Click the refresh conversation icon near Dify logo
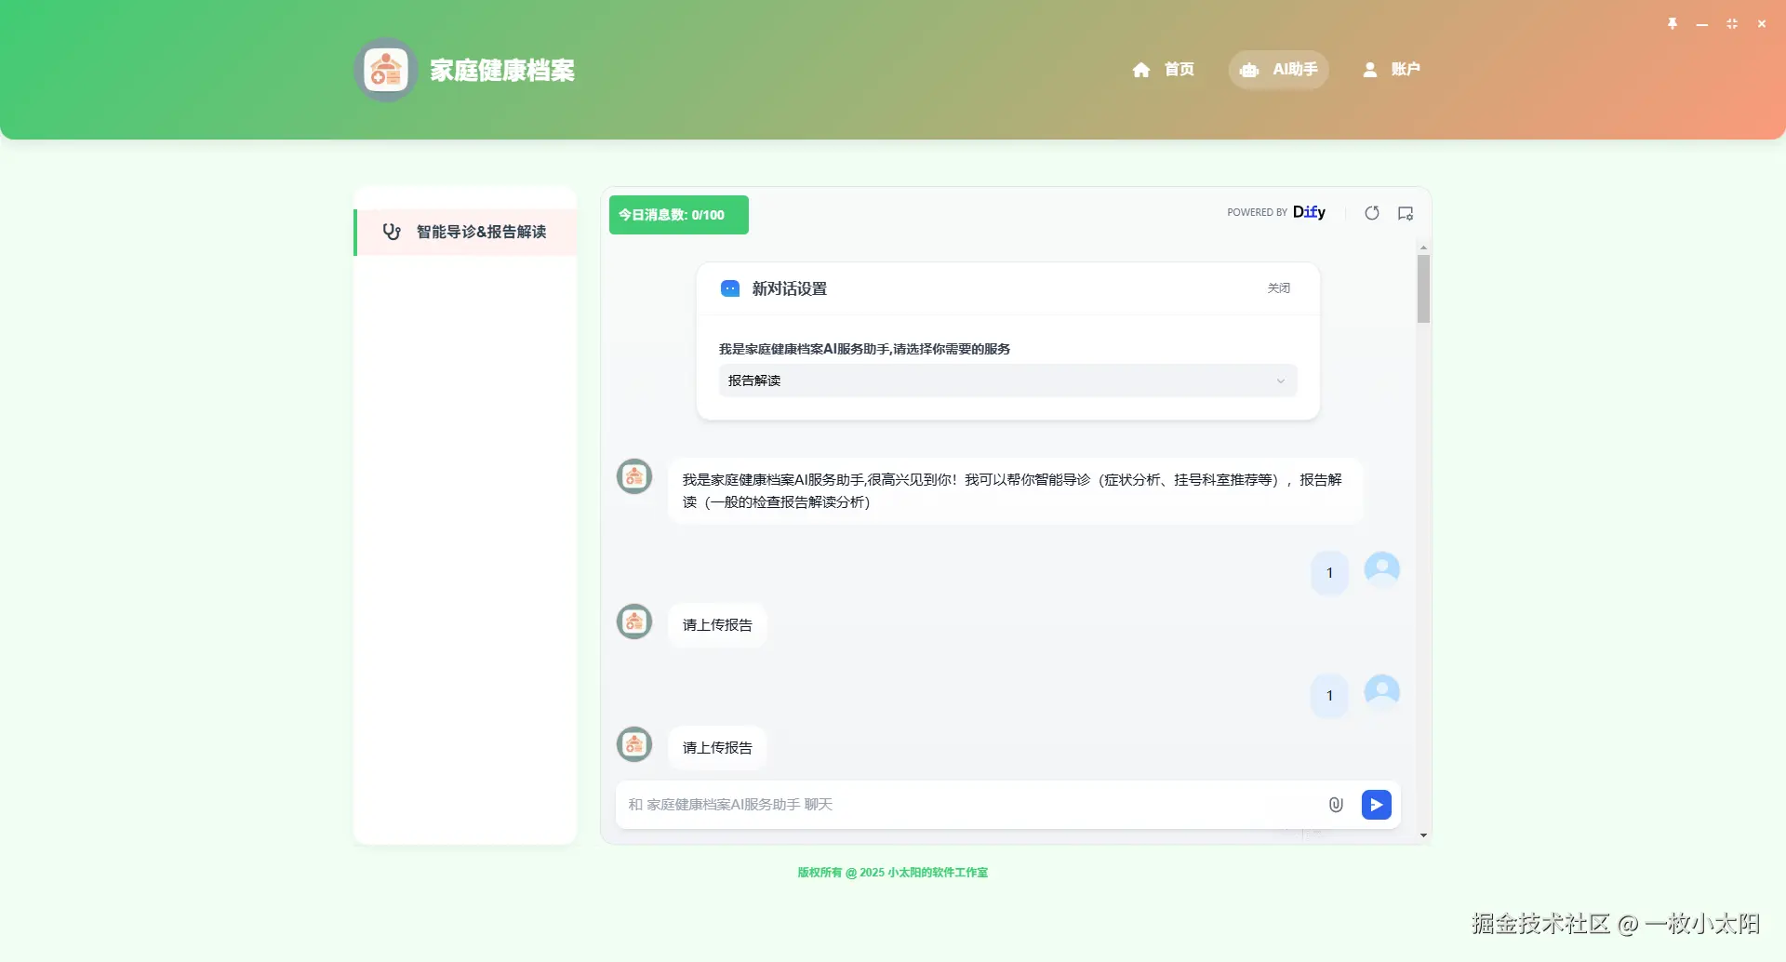Viewport: 1786px width, 962px height. [1371, 212]
